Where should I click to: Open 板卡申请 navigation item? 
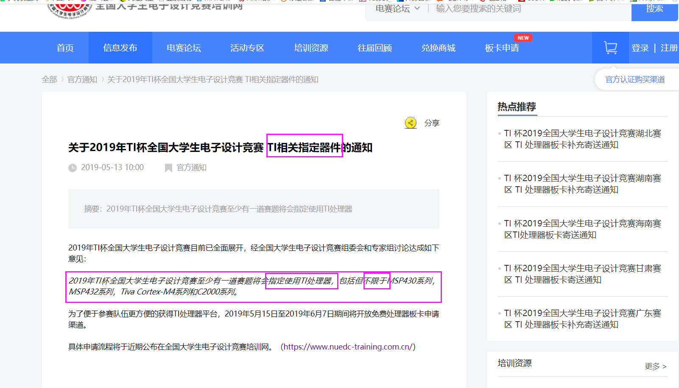502,48
